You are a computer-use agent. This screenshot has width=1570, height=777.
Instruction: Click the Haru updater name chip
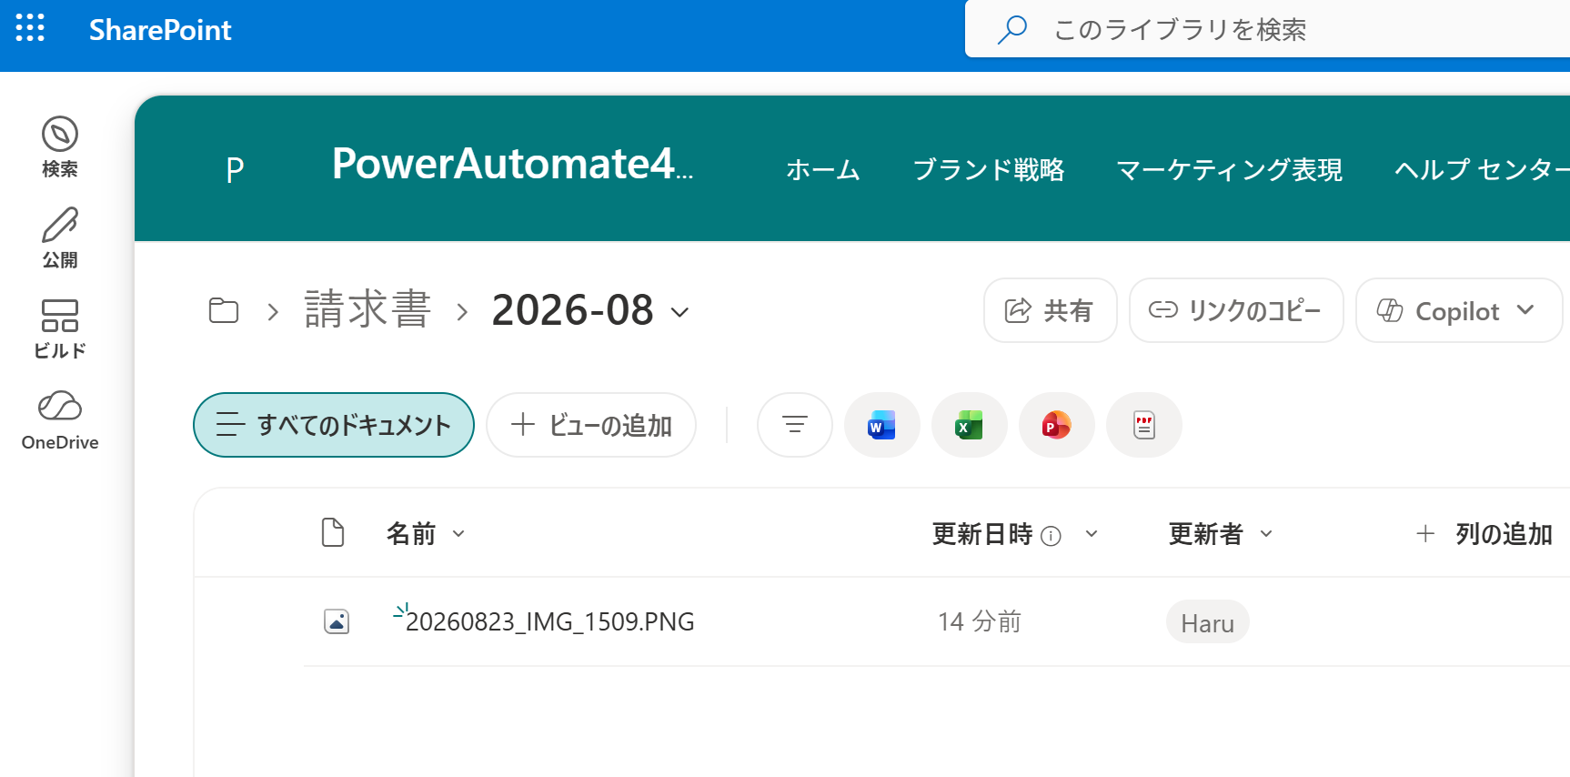click(x=1208, y=622)
